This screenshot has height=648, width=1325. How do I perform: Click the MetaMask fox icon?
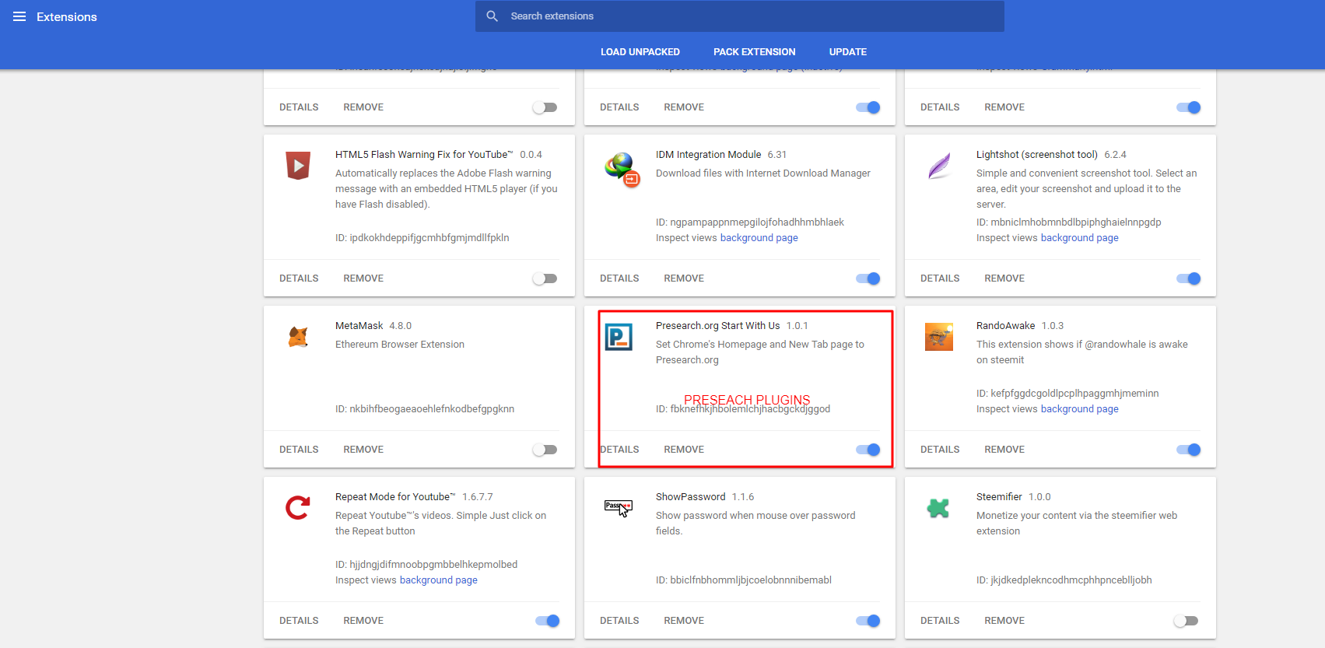click(298, 337)
